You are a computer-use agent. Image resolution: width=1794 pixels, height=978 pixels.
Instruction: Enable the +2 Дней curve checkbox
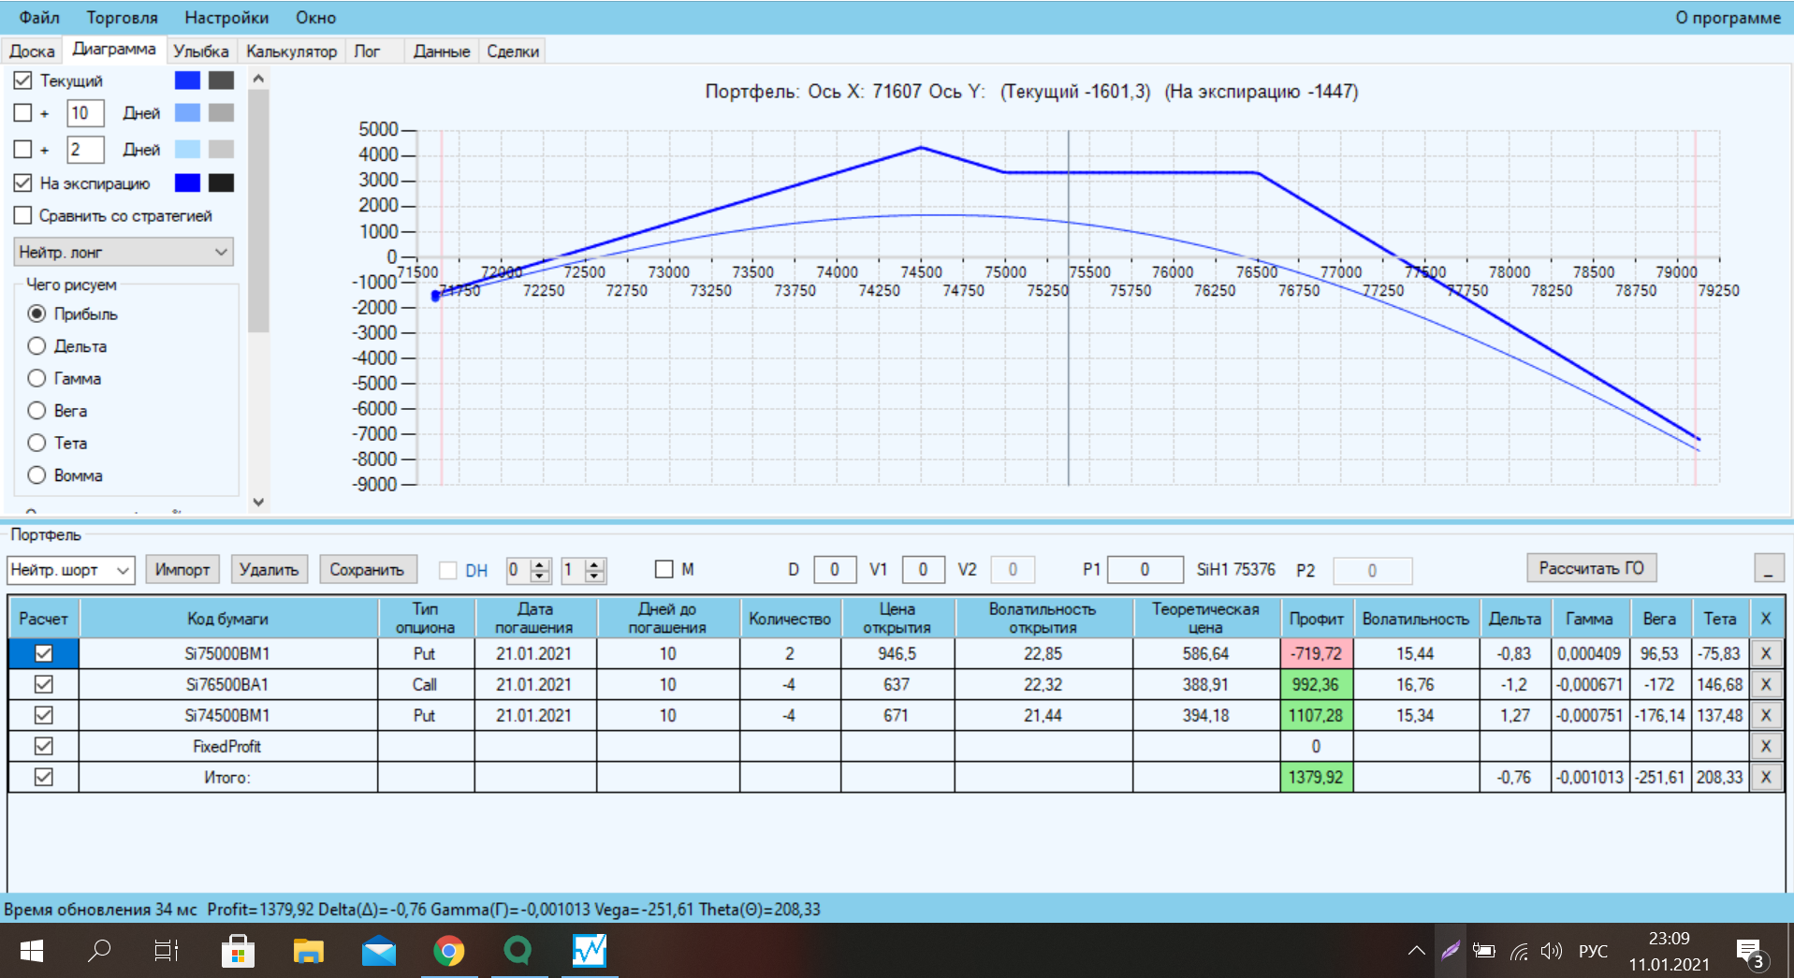(23, 150)
